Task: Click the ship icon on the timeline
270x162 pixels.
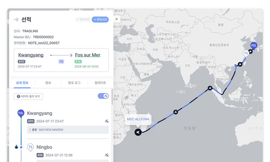Action: tap(16, 147)
